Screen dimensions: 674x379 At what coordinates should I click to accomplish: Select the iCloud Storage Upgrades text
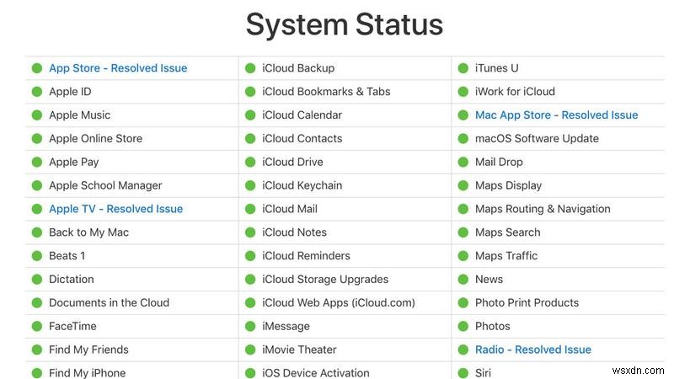[325, 280]
